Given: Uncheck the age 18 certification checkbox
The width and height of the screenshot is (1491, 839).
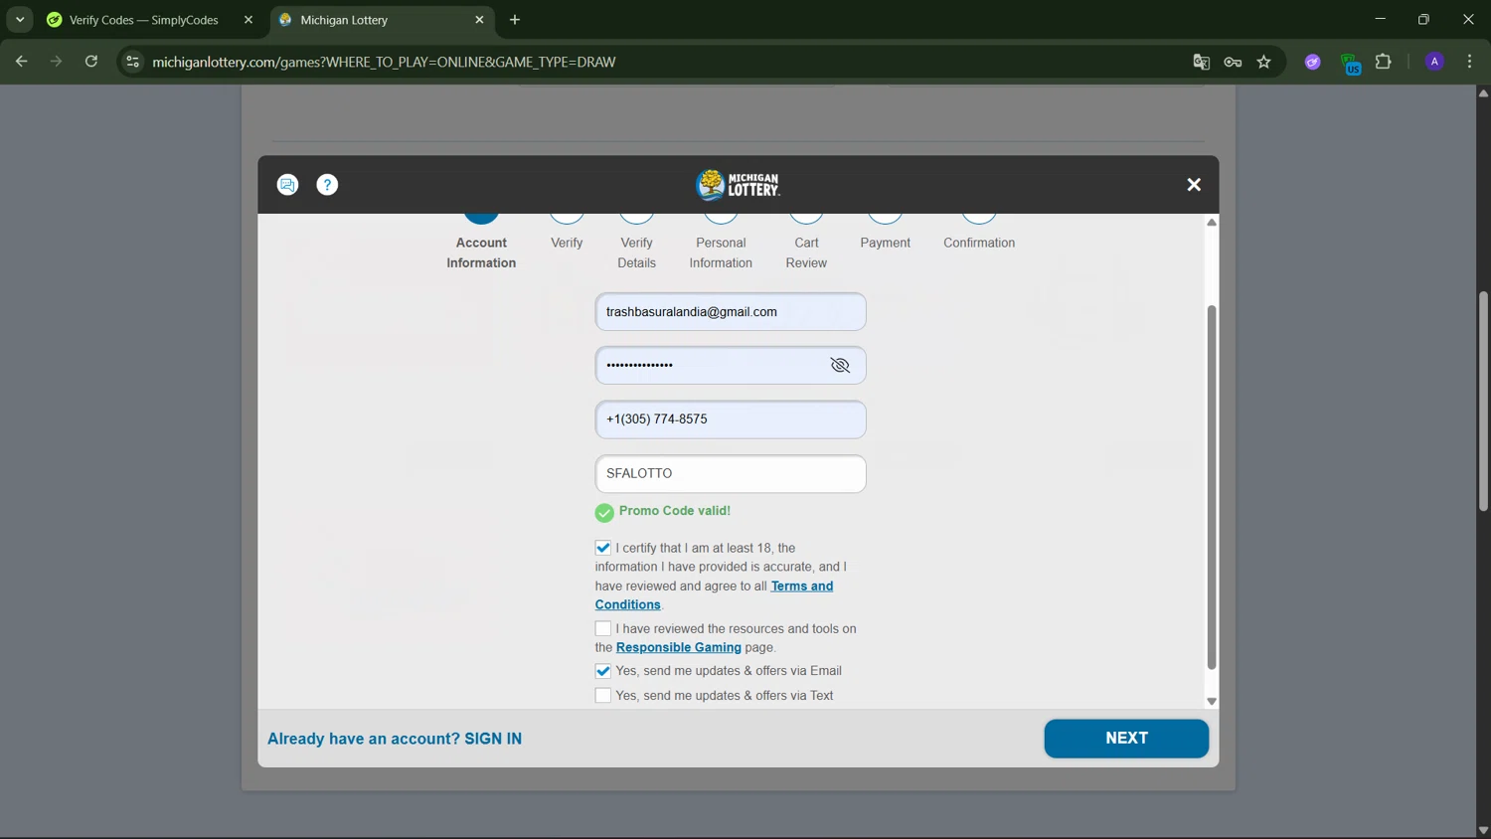Looking at the screenshot, I should tap(603, 548).
